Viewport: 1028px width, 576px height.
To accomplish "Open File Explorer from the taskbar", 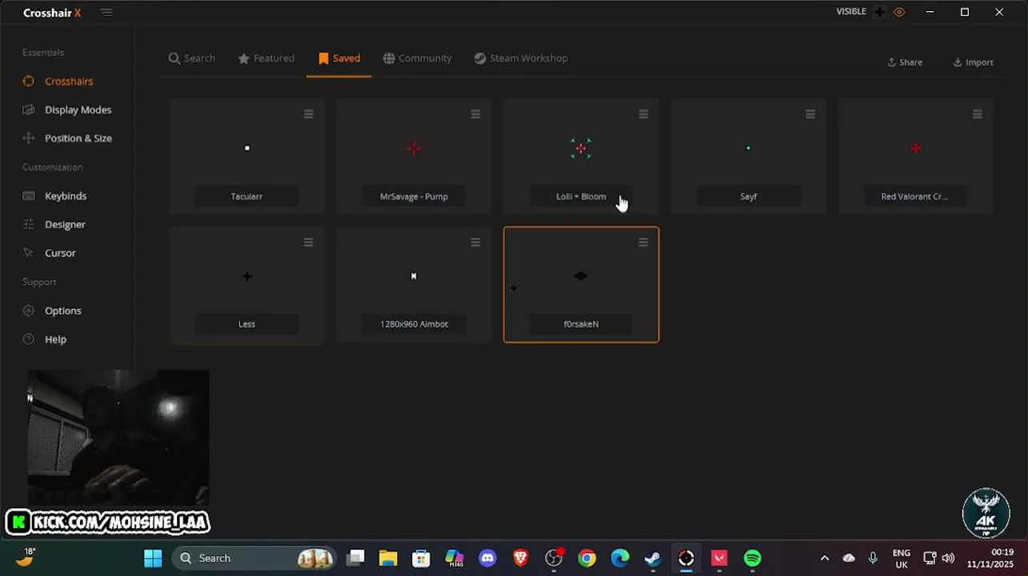I will (x=388, y=558).
